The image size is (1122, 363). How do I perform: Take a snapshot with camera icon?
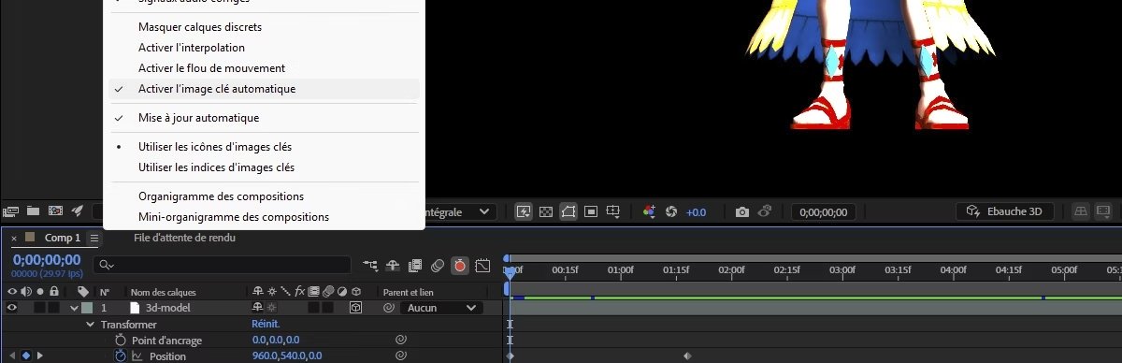tap(742, 211)
